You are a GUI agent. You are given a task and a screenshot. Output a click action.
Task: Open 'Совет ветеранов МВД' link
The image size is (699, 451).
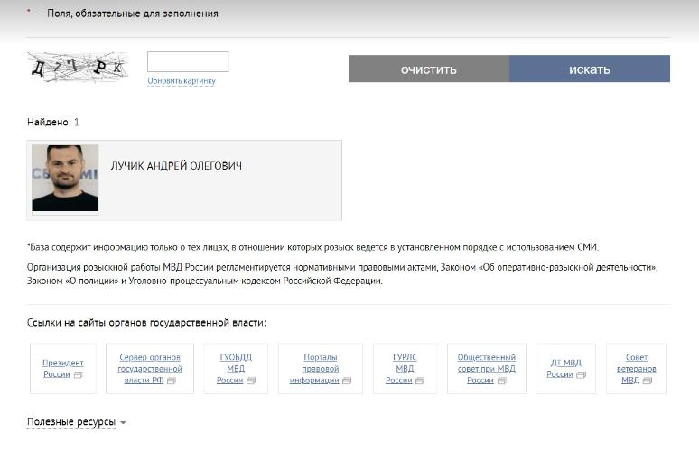[636, 369]
